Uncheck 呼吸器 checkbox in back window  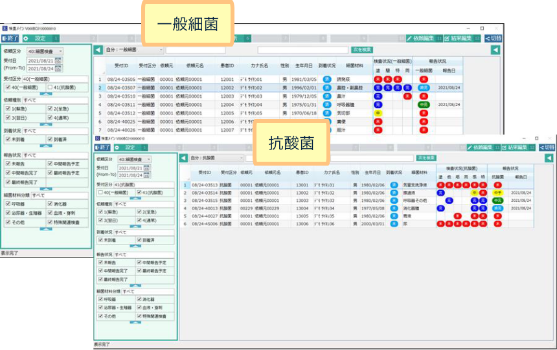point(7,203)
